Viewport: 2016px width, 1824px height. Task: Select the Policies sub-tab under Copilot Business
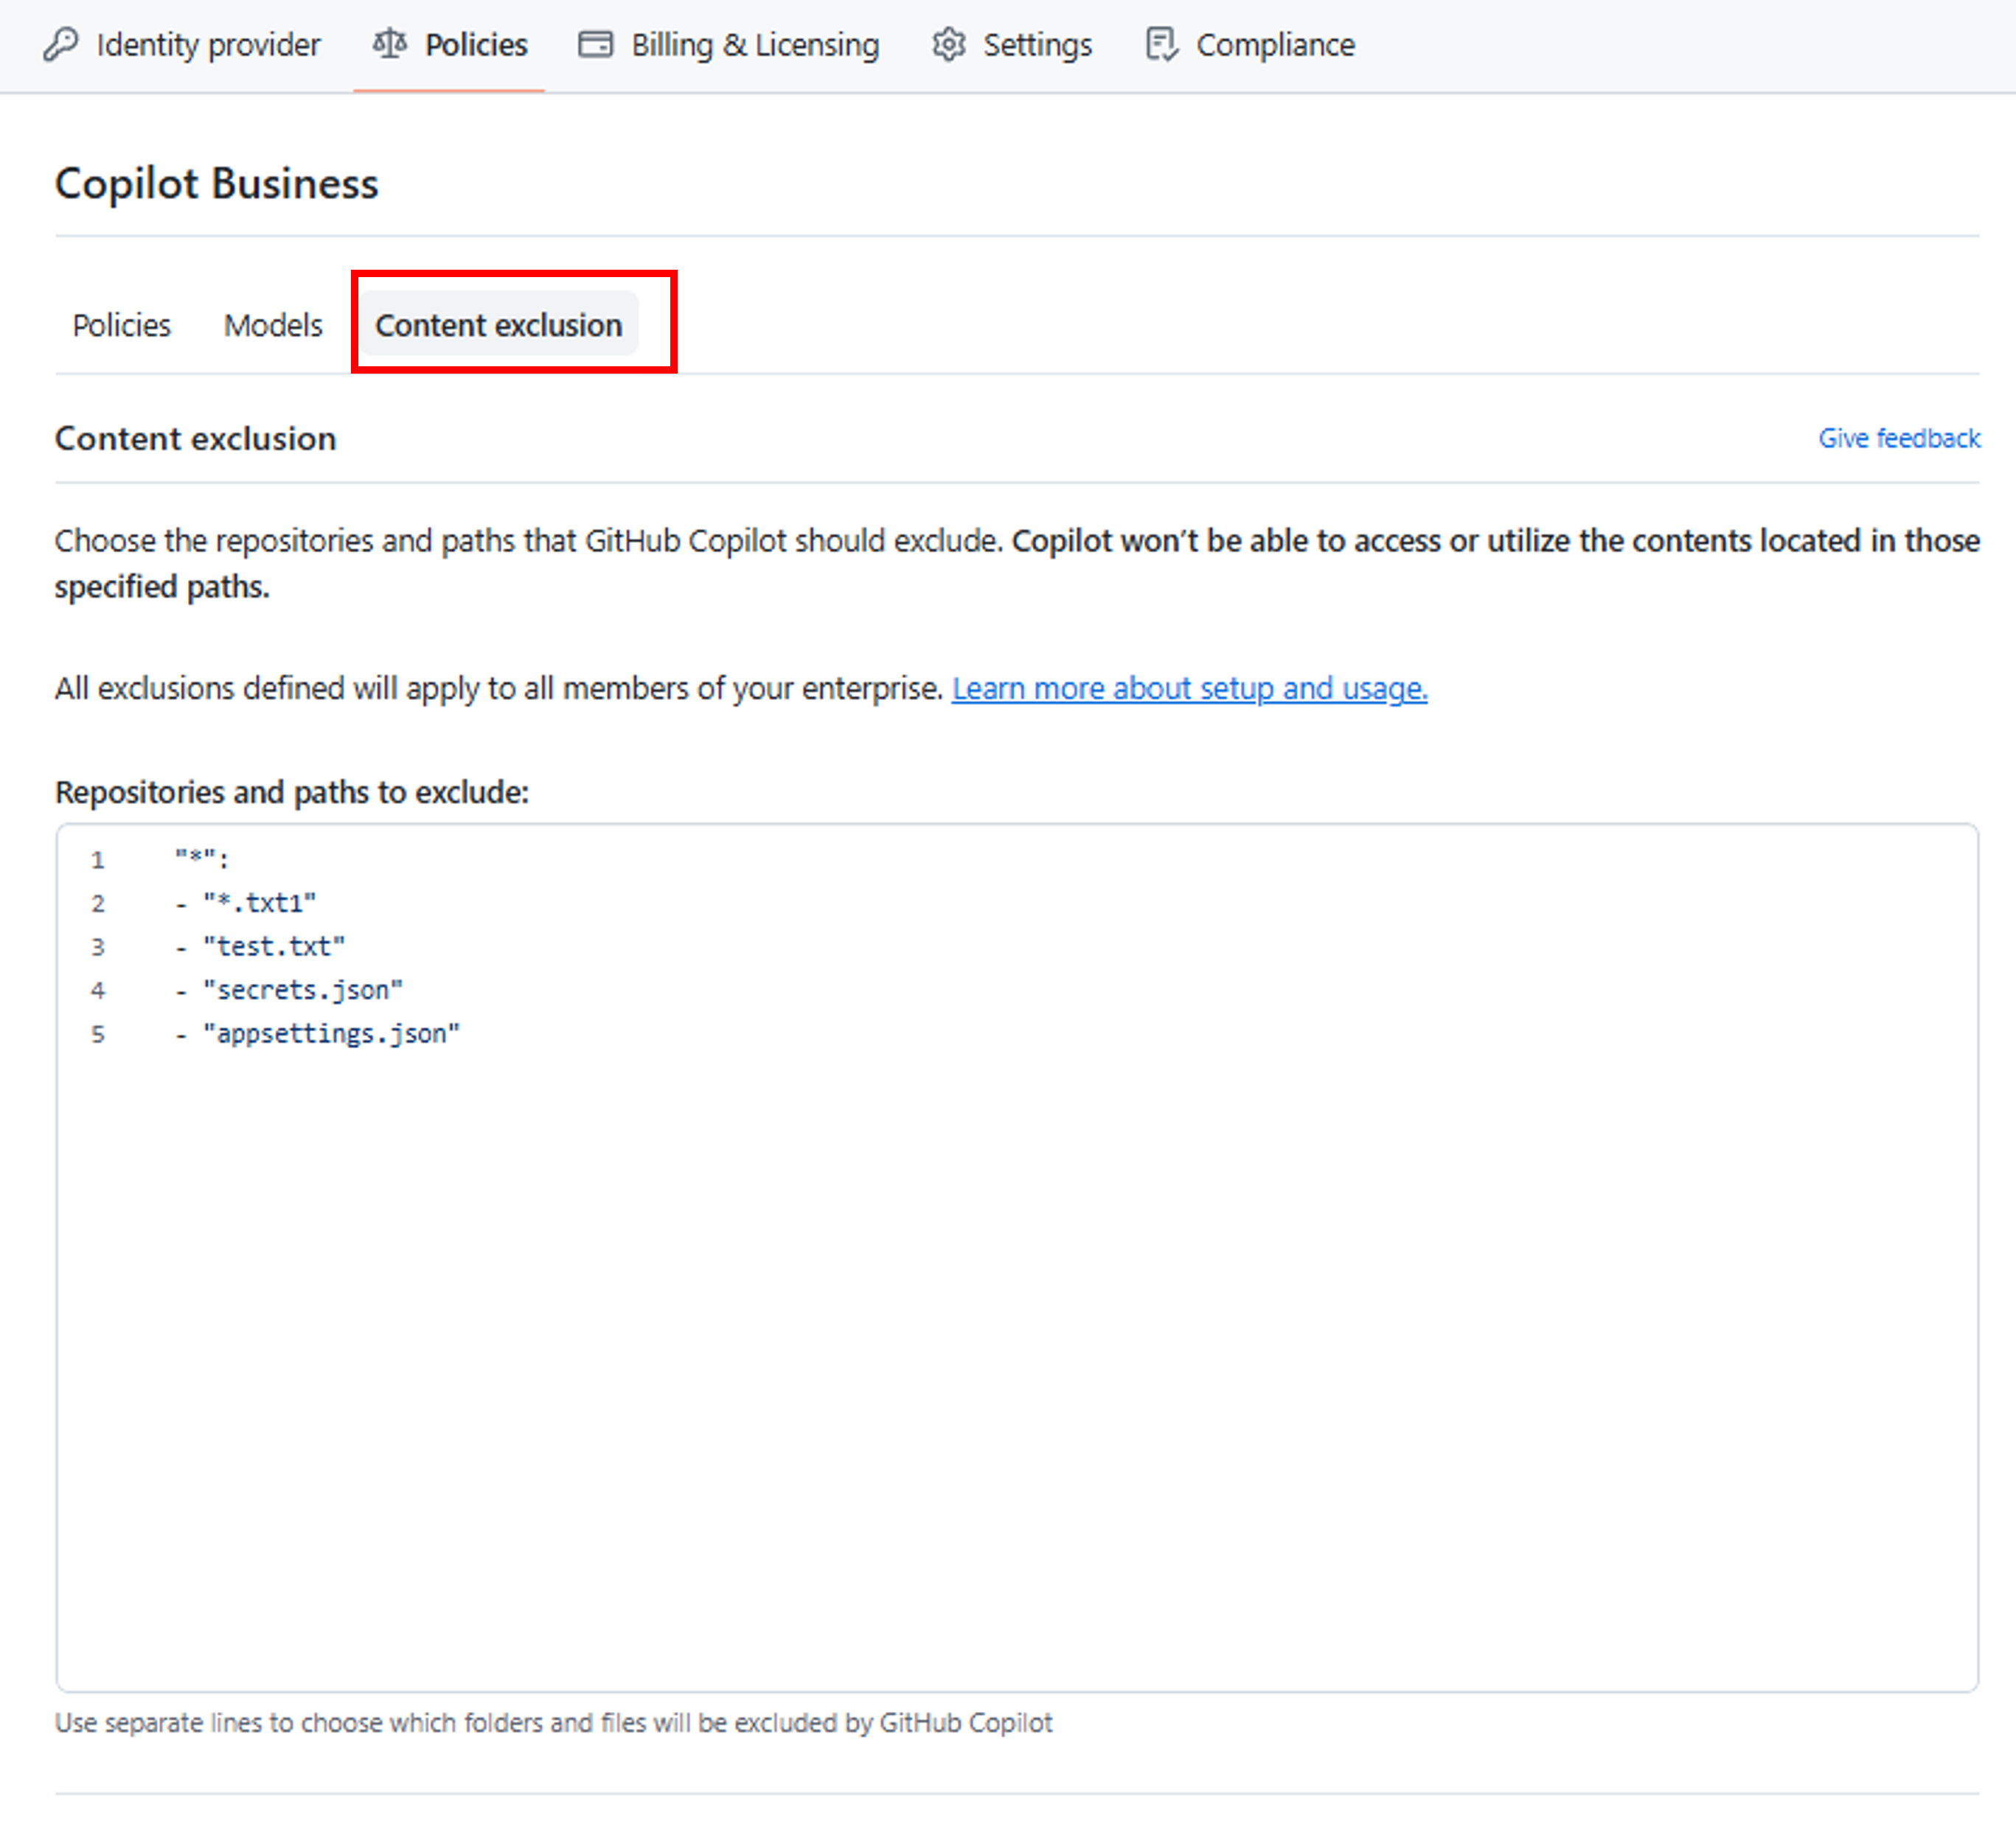122,325
